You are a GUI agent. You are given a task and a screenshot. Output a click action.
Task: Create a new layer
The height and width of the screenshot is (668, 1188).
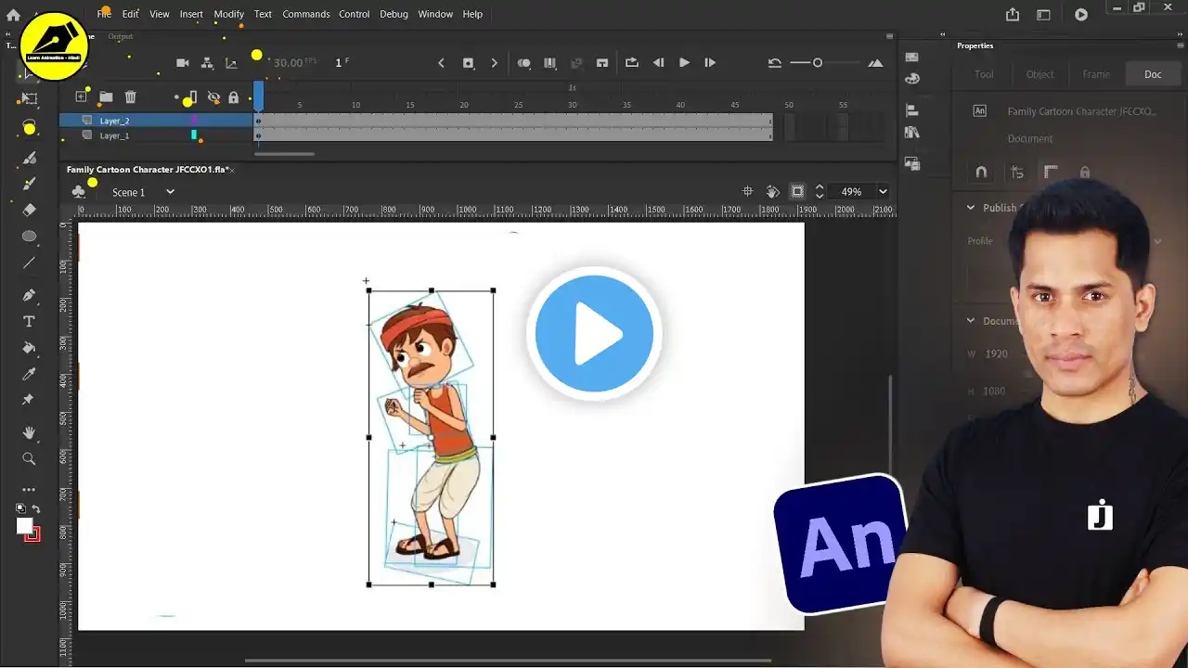[x=81, y=96]
